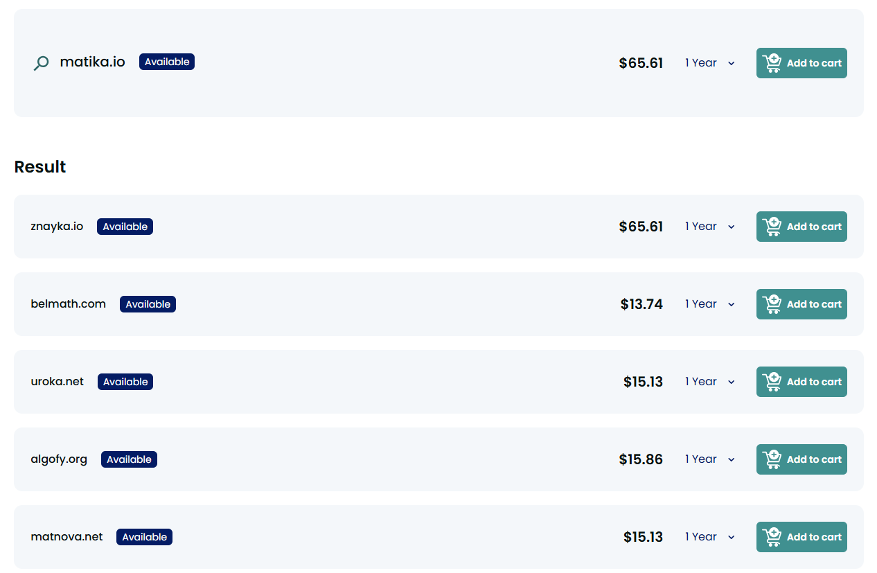Screen dimensions: 877x573
Task: Open the year dropdown for matnova.net
Action: click(x=709, y=537)
